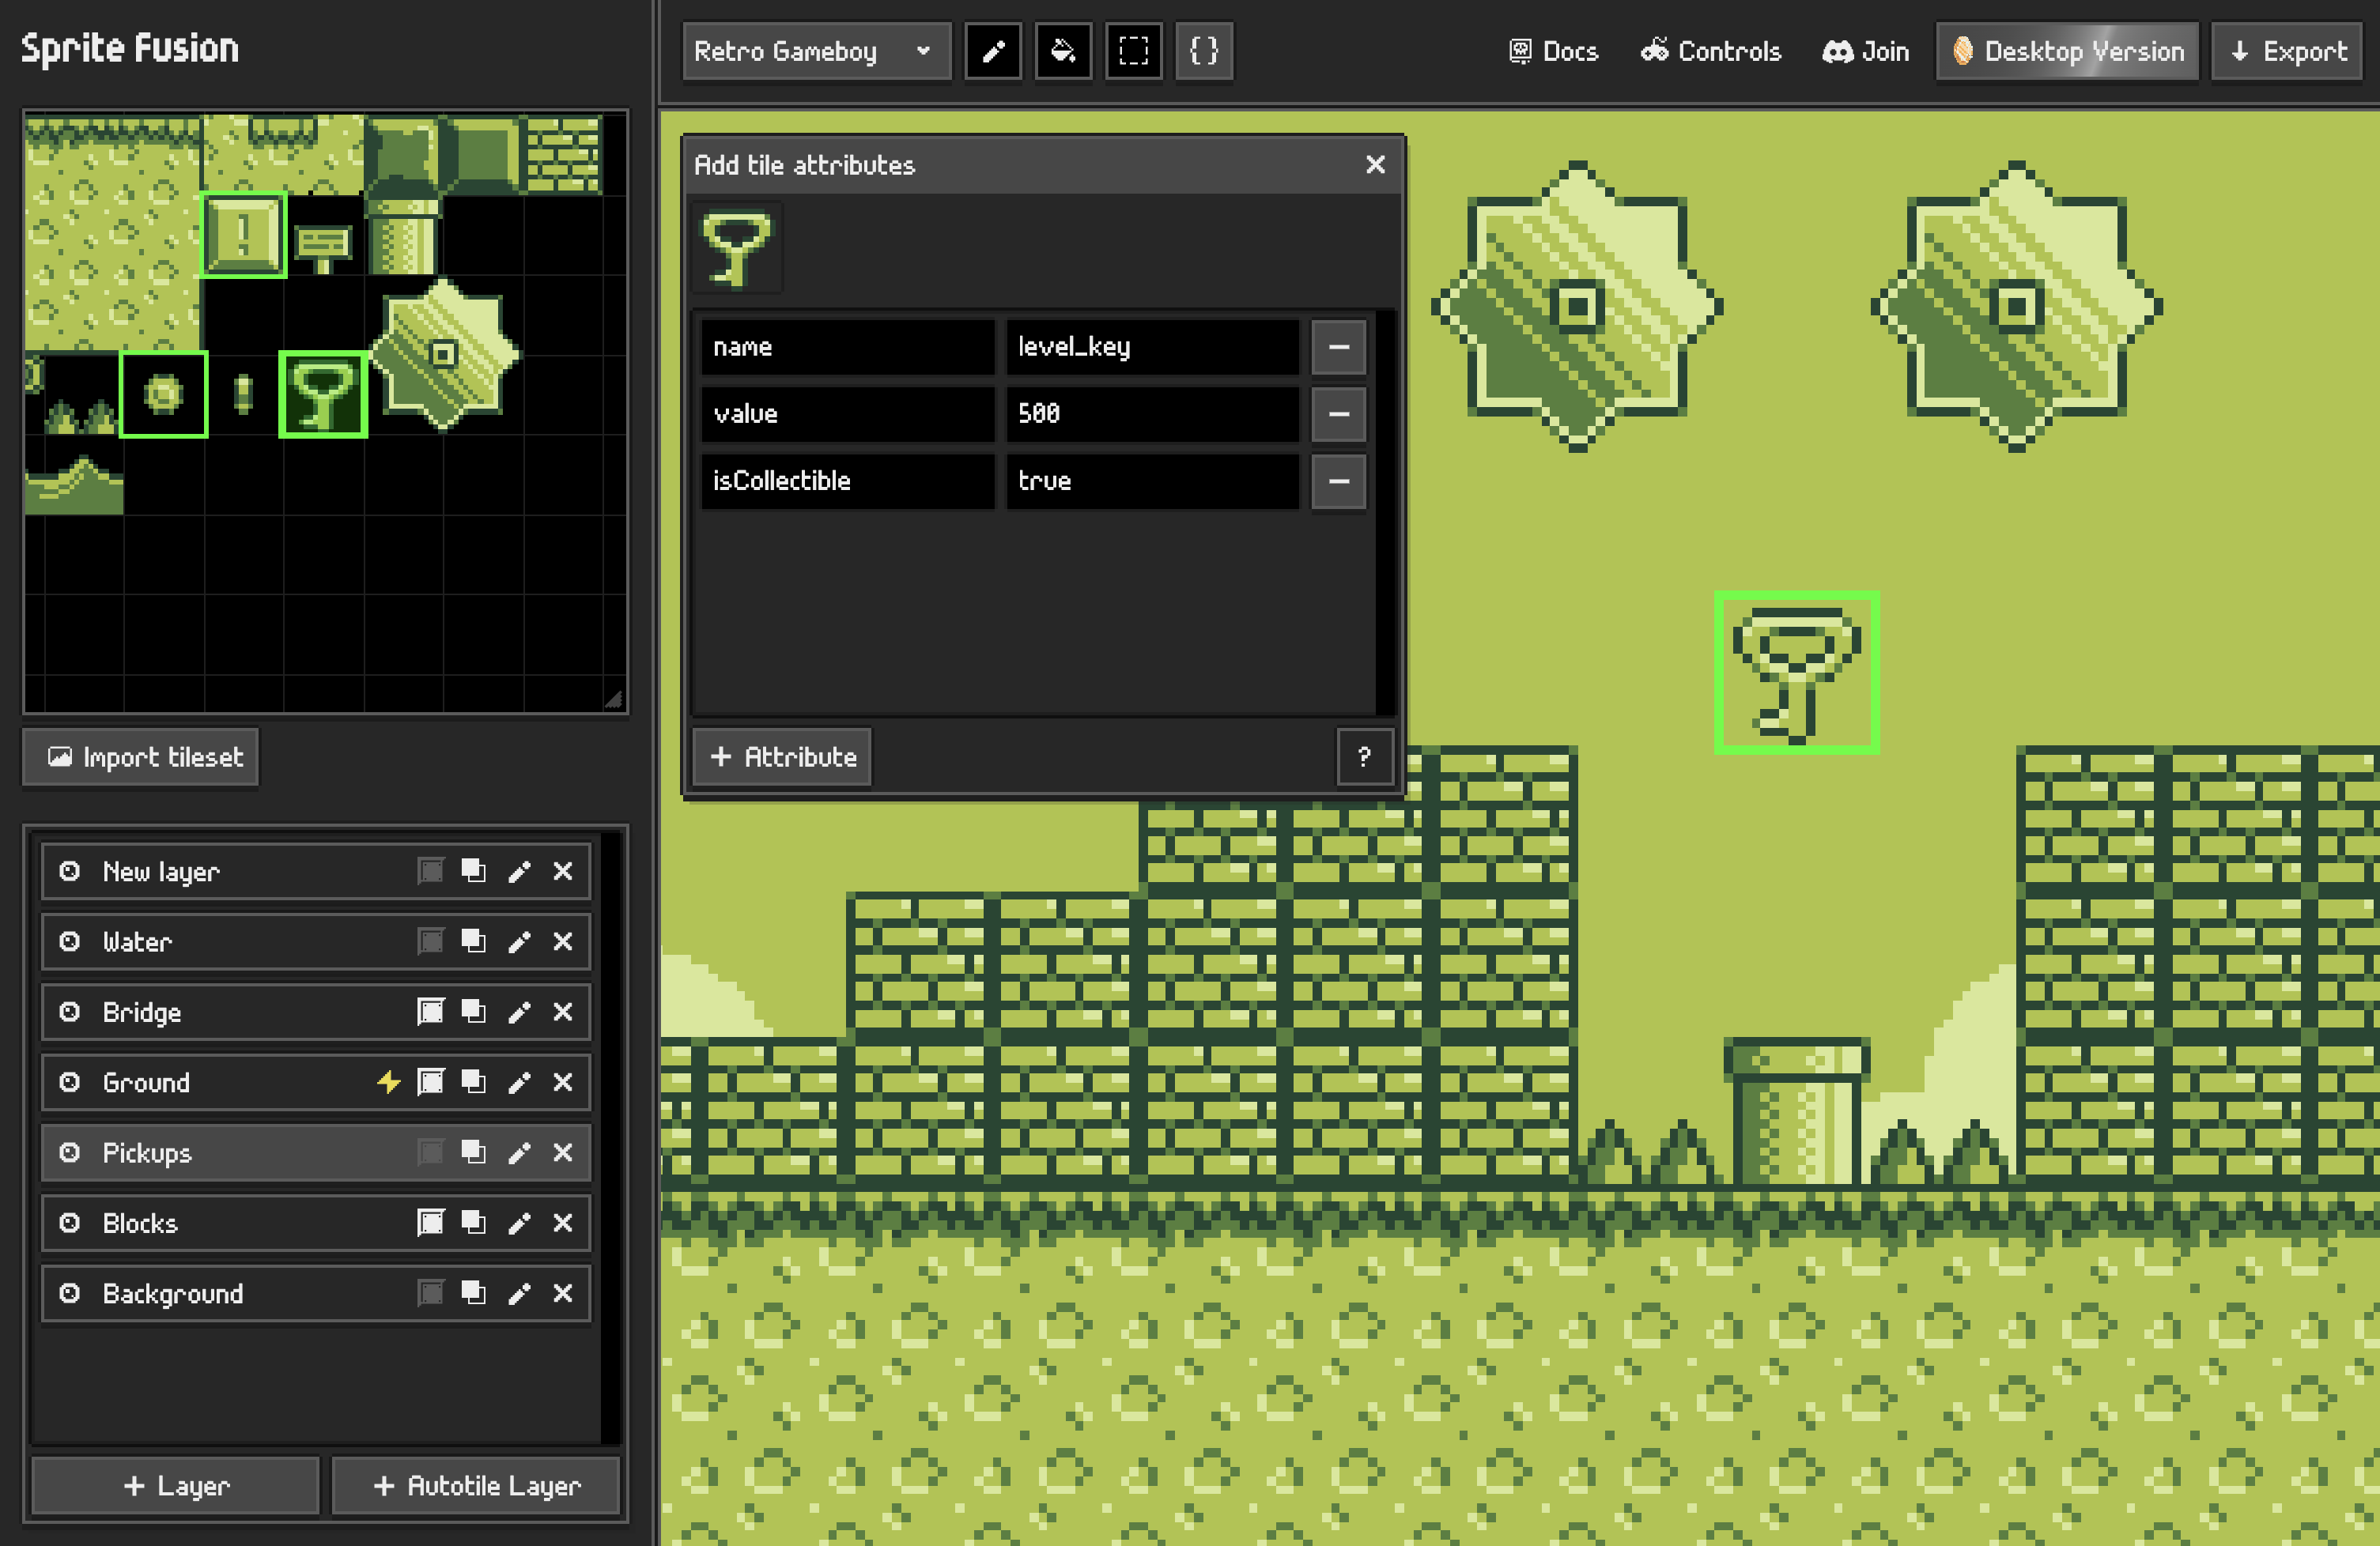This screenshot has height=1546, width=2380.
Task: Select the pencil draw tool
Action: click(993, 51)
